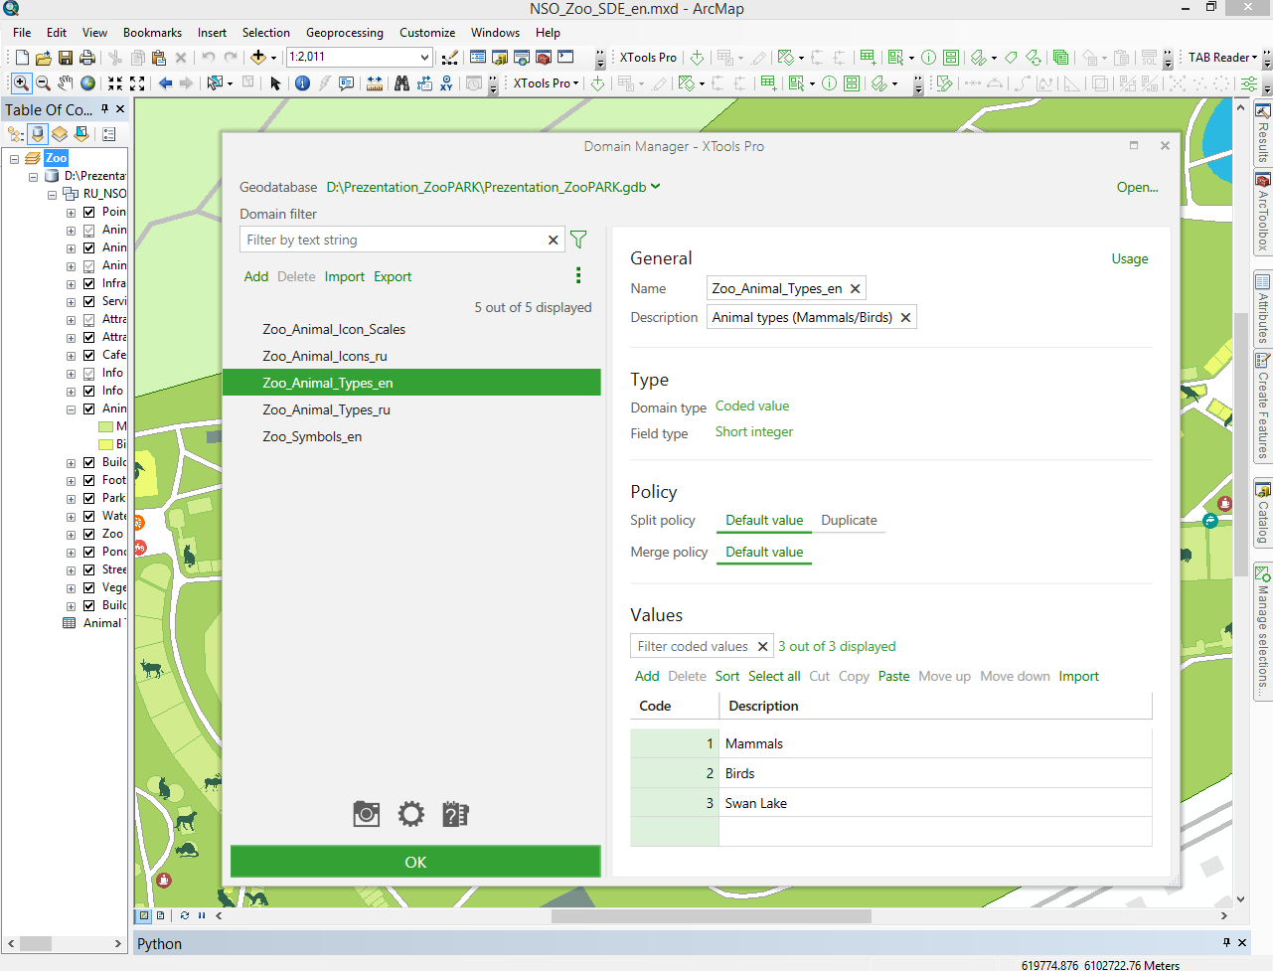Select the Zoom In tool
1273x971 pixels.
pyautogui.click(x=20, y=83)
